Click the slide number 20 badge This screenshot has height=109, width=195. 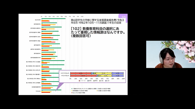pos(123,17)
